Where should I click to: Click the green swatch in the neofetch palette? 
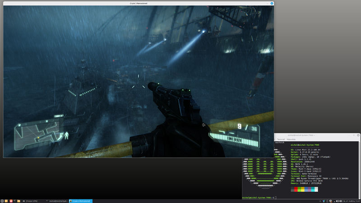point(299,189)
